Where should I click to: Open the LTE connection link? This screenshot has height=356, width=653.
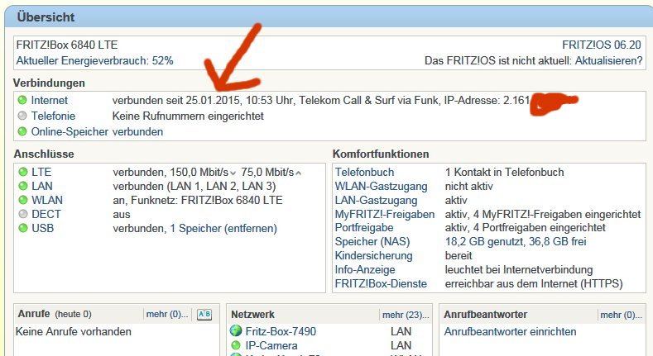41,172
